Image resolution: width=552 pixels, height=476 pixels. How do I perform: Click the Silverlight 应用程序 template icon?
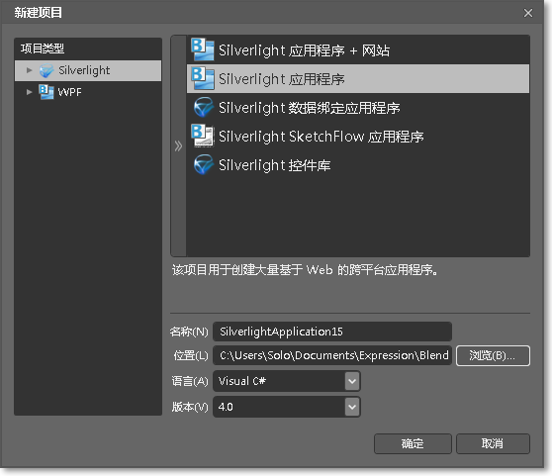[203, 78]
